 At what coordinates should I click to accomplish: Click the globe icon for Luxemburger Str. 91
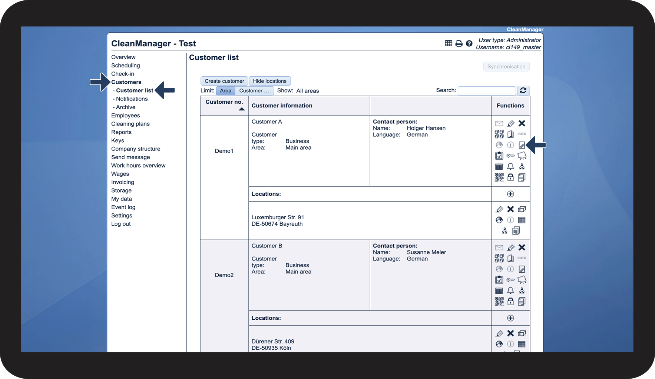(x=499, y=220)
